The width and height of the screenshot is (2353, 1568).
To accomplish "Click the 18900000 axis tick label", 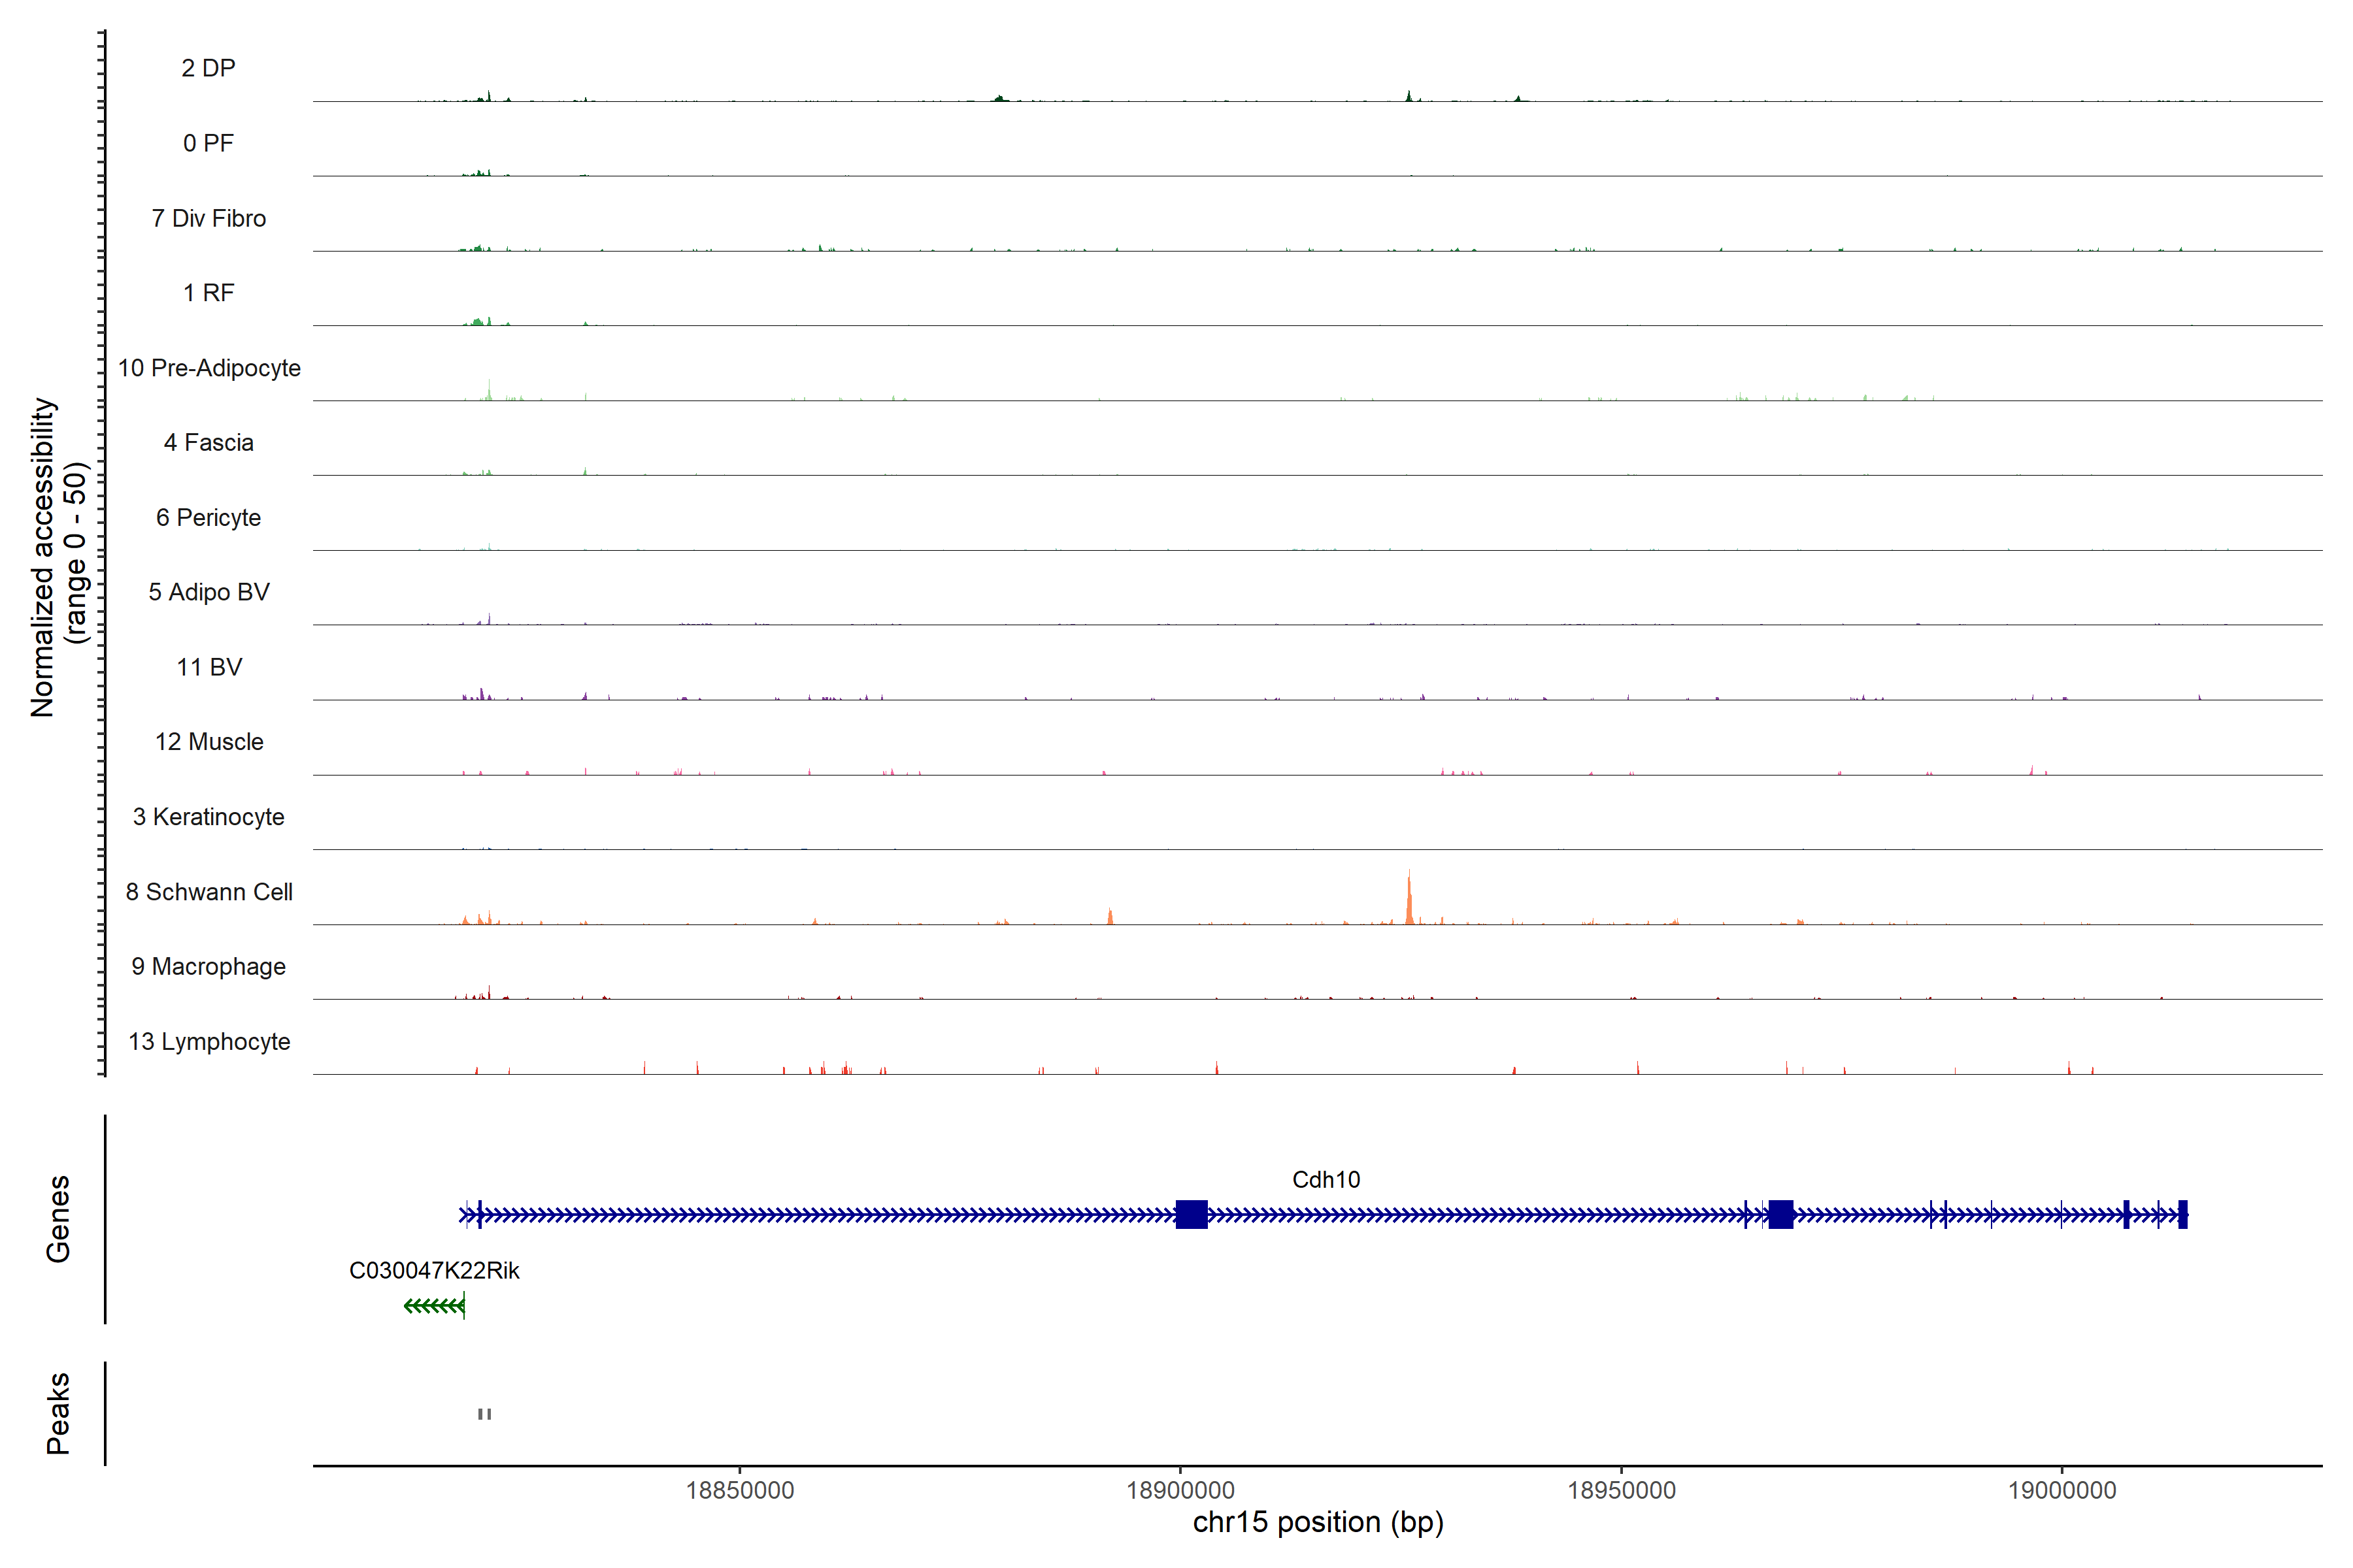I will (1180, 1490).
